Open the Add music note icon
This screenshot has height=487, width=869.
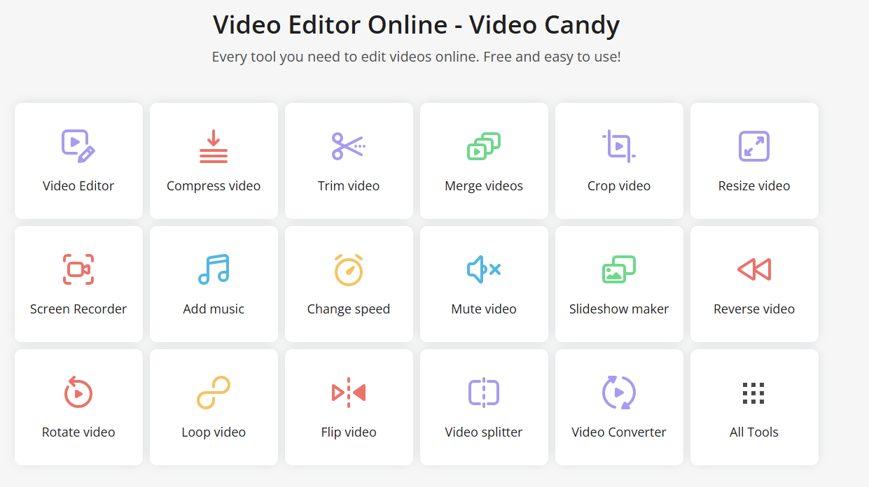pos(214,269)
